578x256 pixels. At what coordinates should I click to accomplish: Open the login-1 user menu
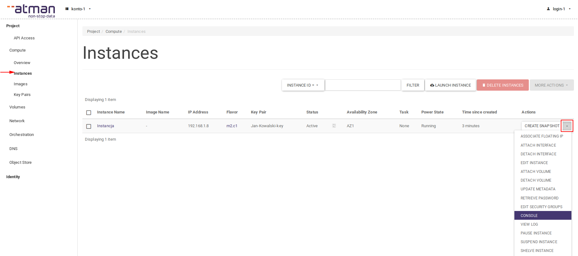(559, 9)
